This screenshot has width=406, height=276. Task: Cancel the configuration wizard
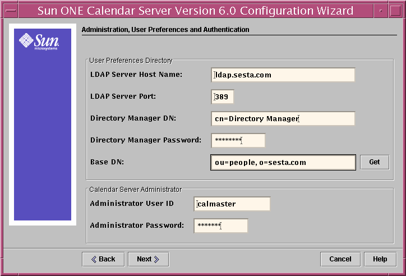tap(340, 259)
